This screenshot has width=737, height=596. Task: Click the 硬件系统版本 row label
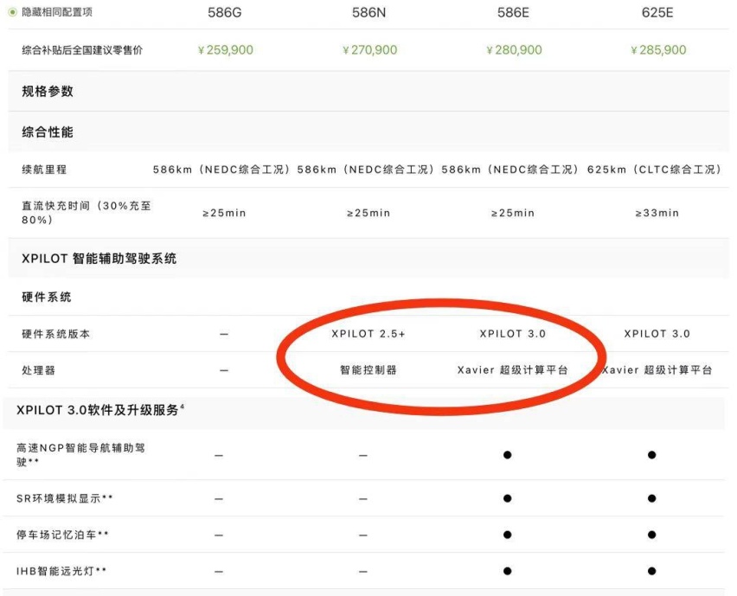point(56,334)
